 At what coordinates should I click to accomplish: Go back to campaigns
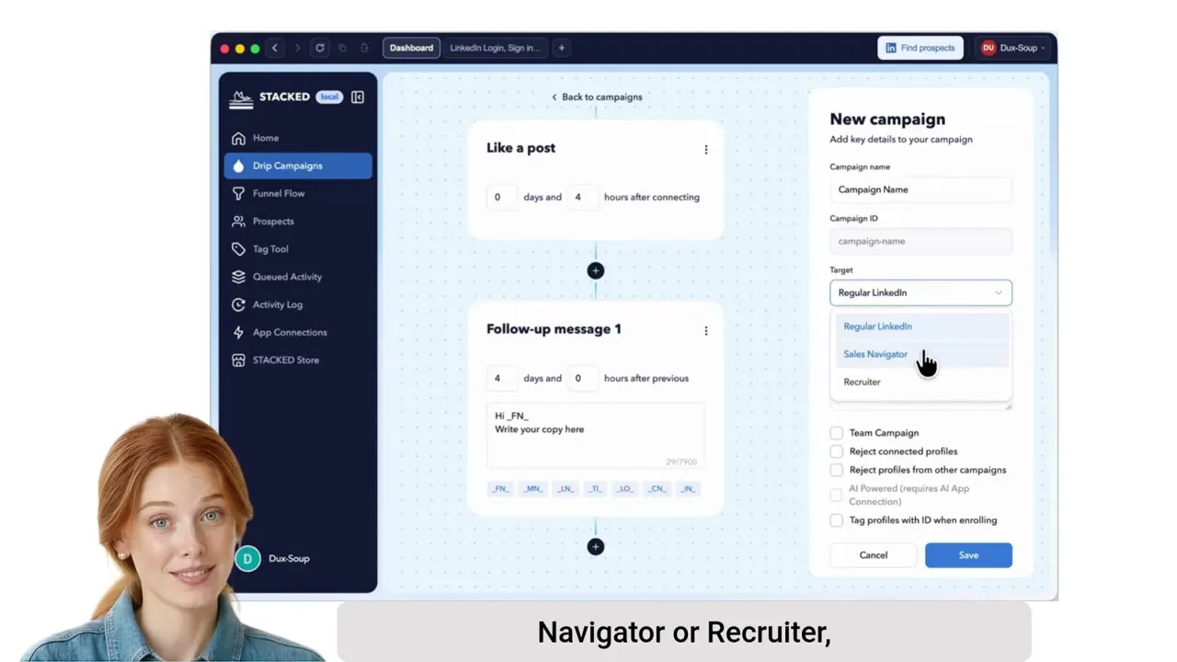click(597, 97)
